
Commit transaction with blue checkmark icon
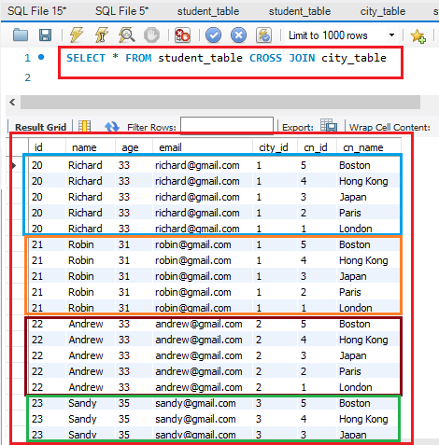pyautogui.click(x=213, y=35)
